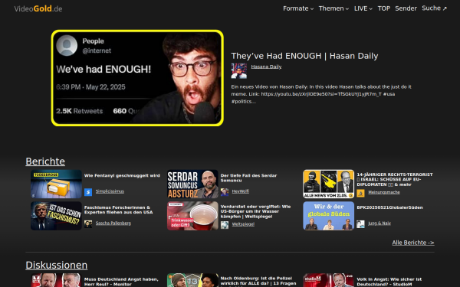
Task: Open 'Der tiefe Fall des Serdar Somuncu'
Action: click(x=248, y=178)
